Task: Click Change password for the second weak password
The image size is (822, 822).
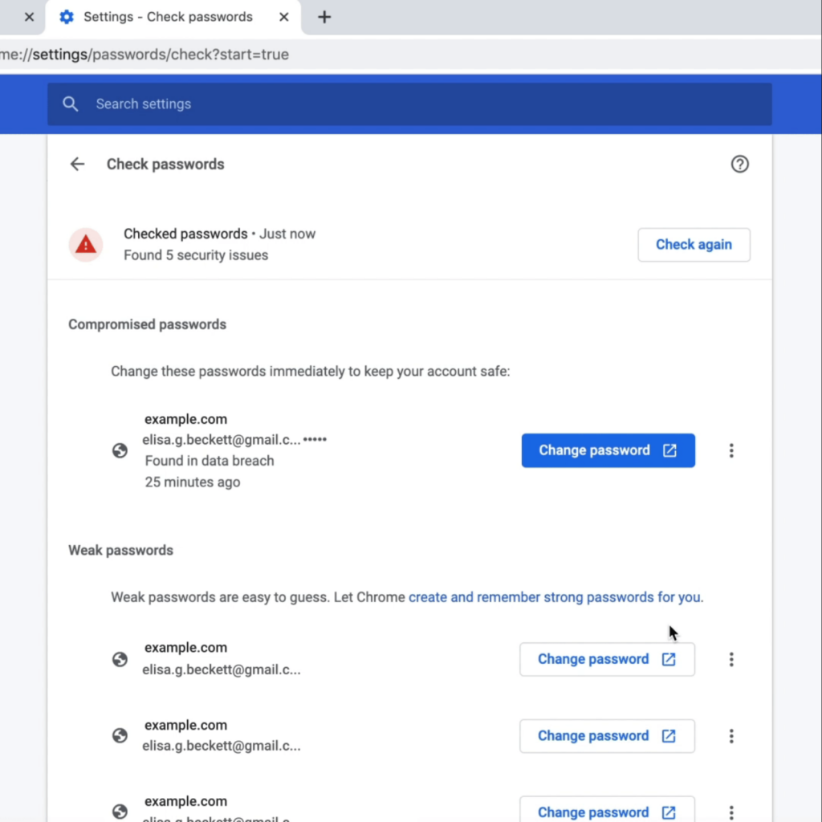Action: pos(607,736)
